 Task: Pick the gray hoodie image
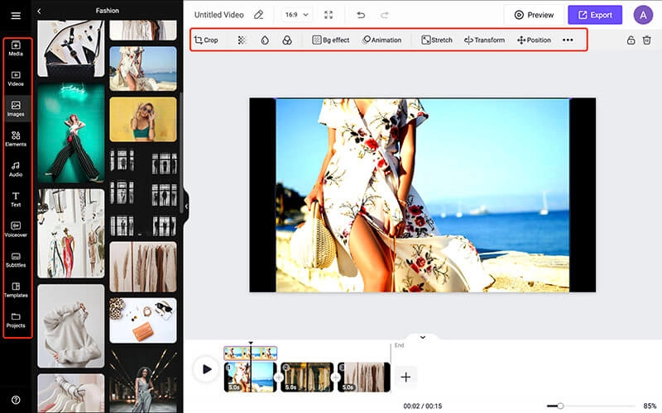pos(71,325)
